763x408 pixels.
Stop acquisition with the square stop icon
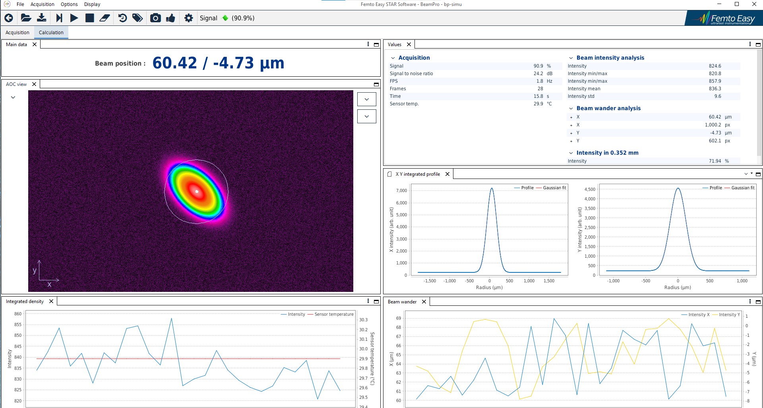[x=90, y=18]
